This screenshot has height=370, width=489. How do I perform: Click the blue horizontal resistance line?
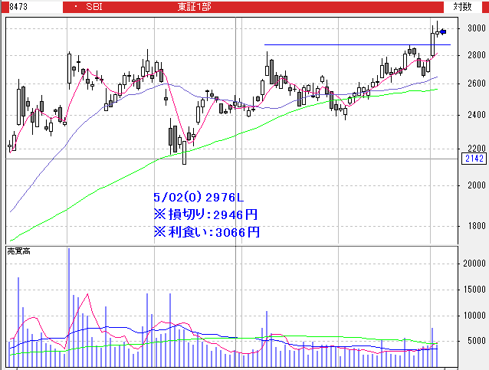coord(345,45)
